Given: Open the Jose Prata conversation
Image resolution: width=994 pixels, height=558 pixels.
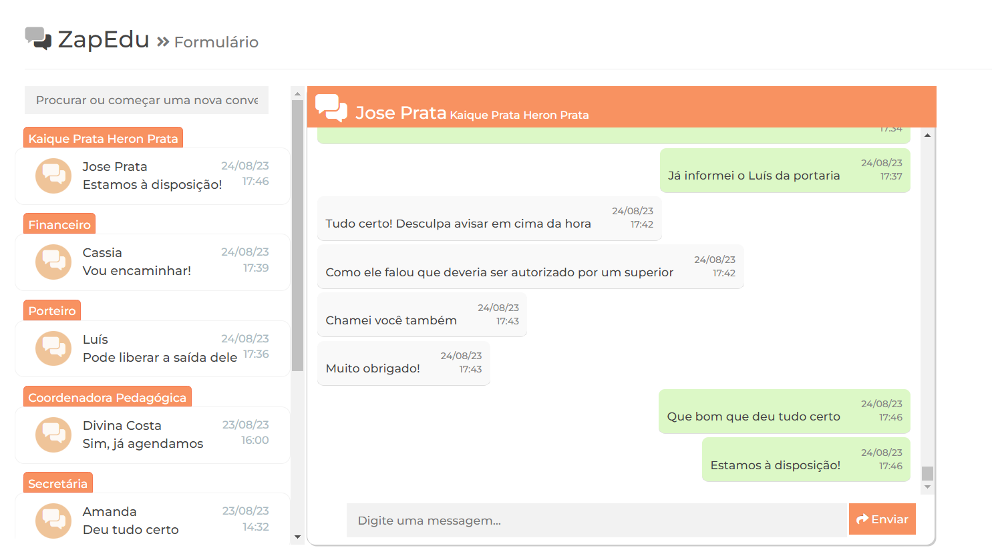Looking at the screenshot, I should click(x=152, y=176).
